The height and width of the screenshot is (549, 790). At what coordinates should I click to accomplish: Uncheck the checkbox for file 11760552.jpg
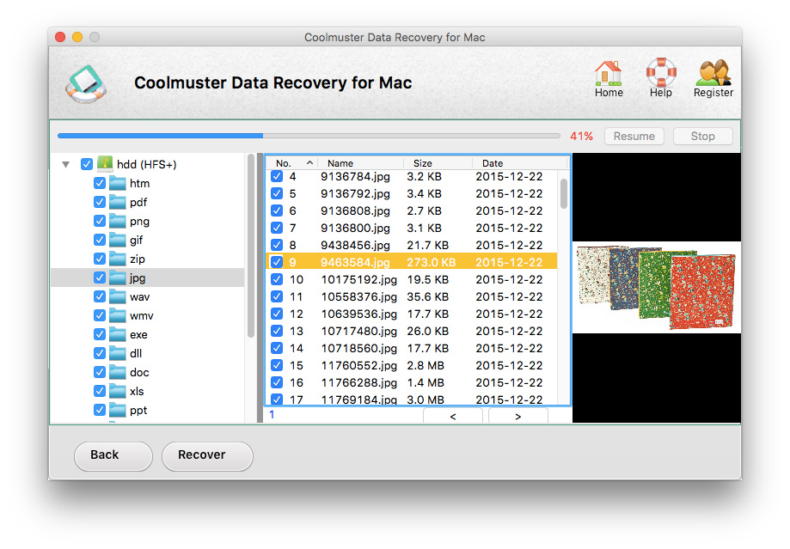coord(277,365)
